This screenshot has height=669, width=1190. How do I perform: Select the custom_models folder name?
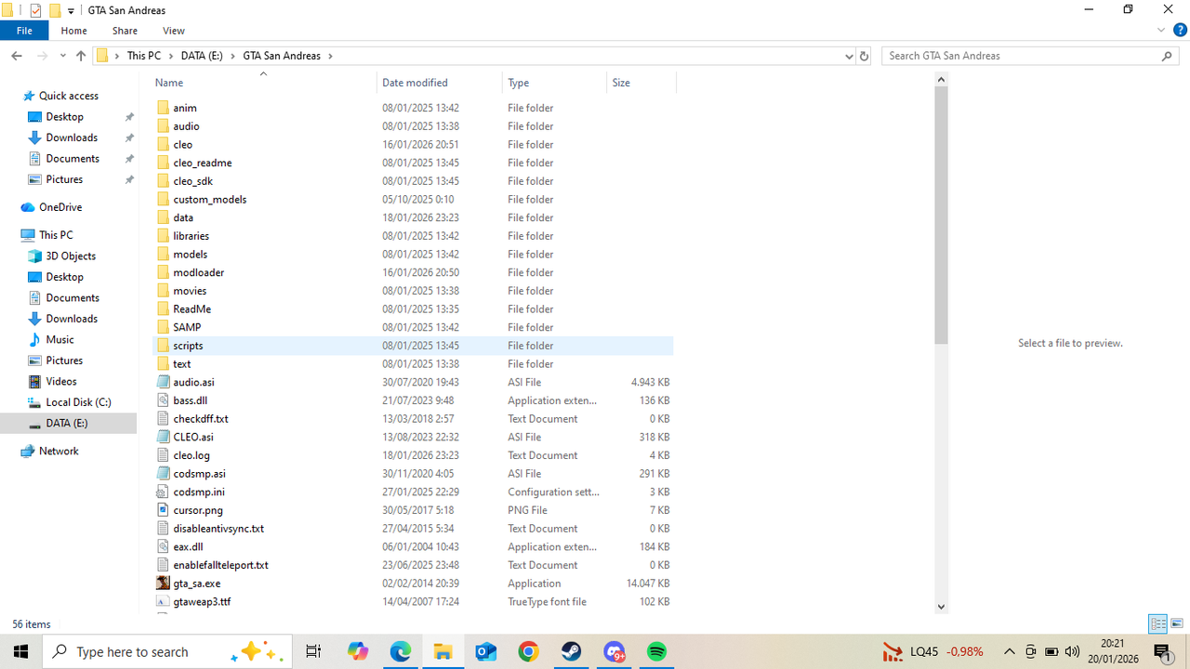[x=209, y=200]
